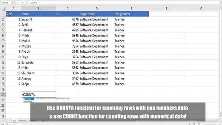Select the row 19 header
The height and width of the screenshot is (125, 222).
click(3, 89)
